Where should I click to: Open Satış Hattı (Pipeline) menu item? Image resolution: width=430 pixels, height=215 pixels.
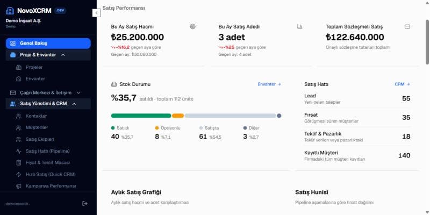[48, 151]
